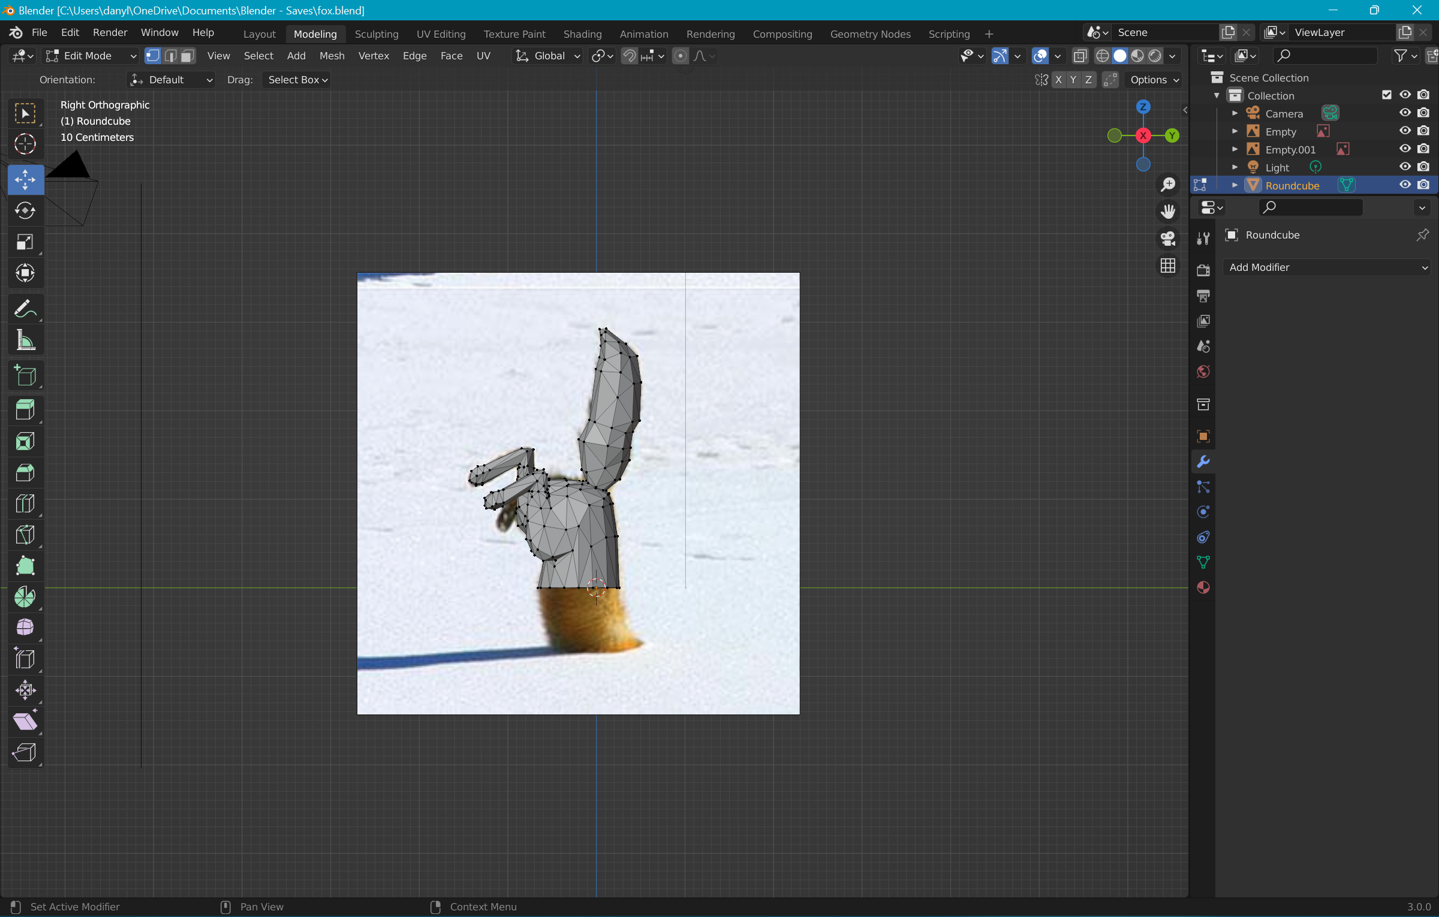Screen dimensions: 1439x917
Task: Toggle snapping magnet
Action: point(629,56)
